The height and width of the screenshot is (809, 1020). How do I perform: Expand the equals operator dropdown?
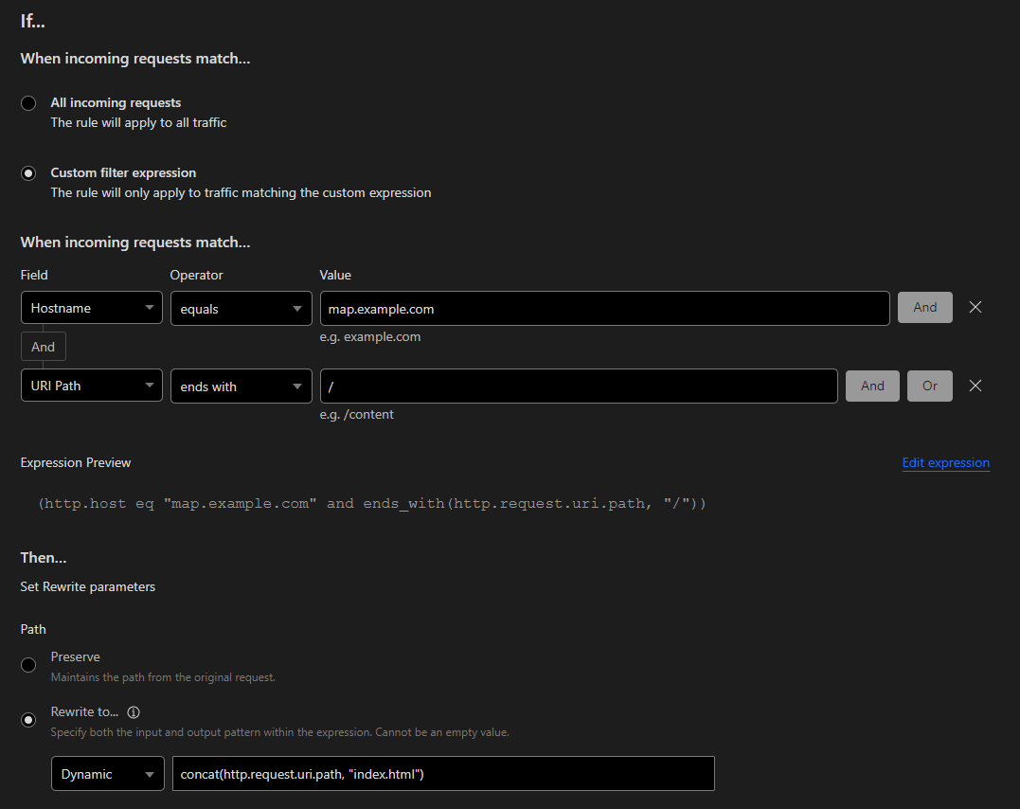pos(241,308)
